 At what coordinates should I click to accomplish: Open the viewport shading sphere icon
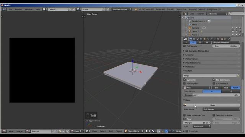tap(147, 131)
